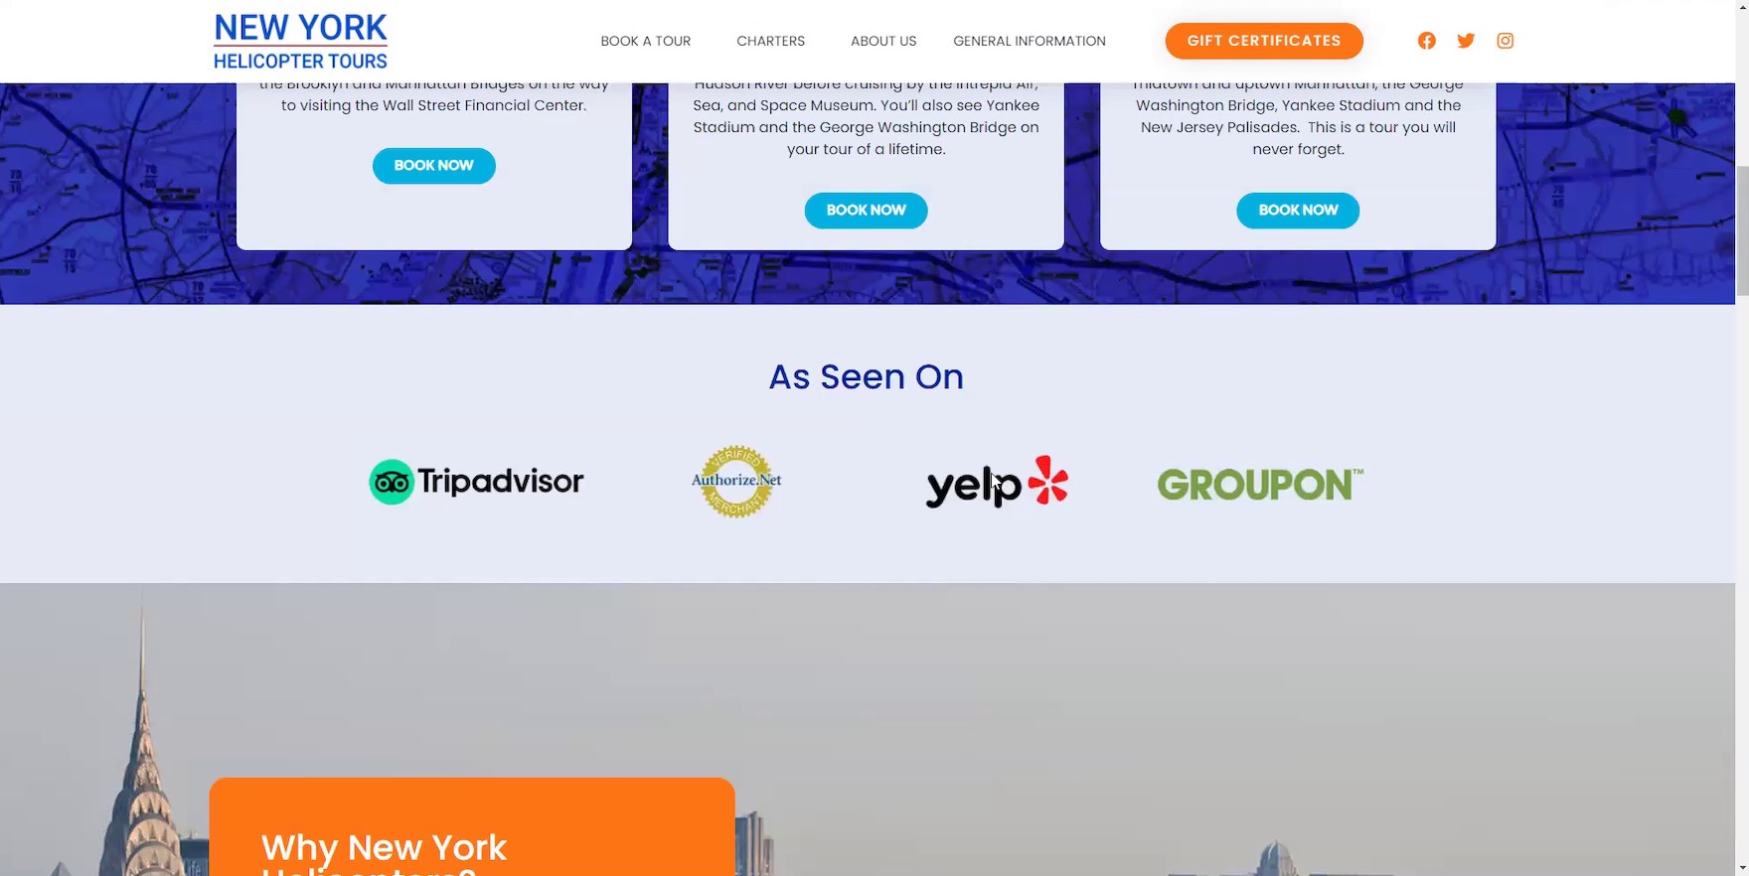This screenshot has height=876, width=1749.
Task: Open the Twitter social icon
Action: click(x=1466, y=41)
